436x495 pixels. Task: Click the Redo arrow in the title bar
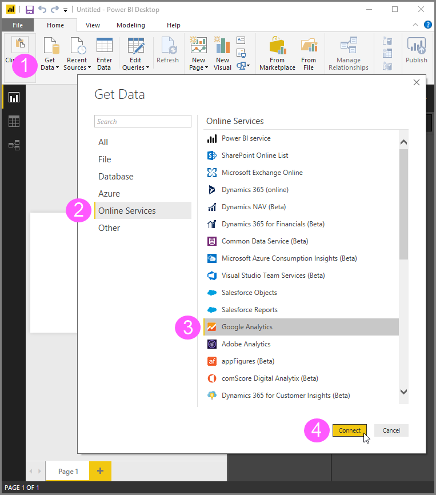click(x=55, y=10)
